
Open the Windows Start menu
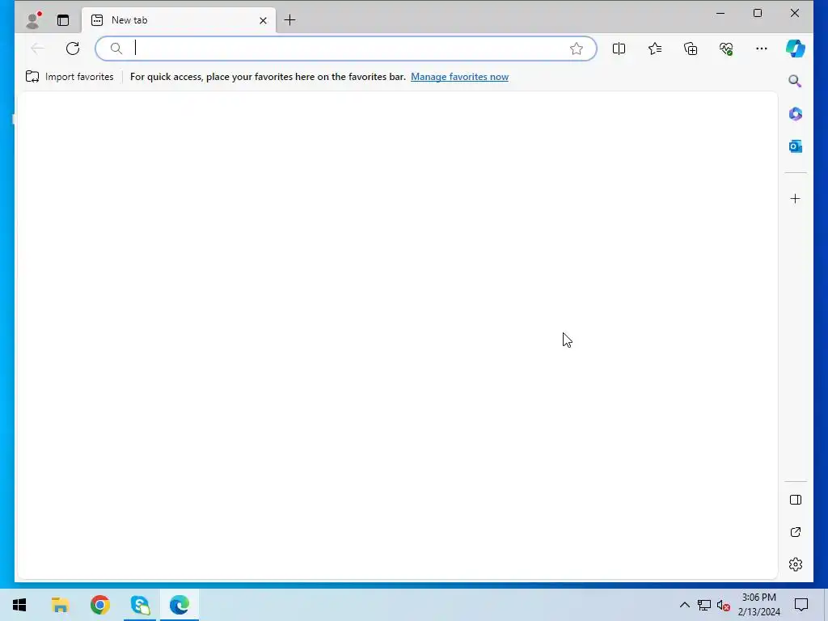click(19, 605)
